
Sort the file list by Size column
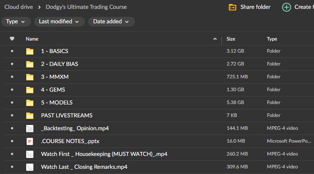231,39
